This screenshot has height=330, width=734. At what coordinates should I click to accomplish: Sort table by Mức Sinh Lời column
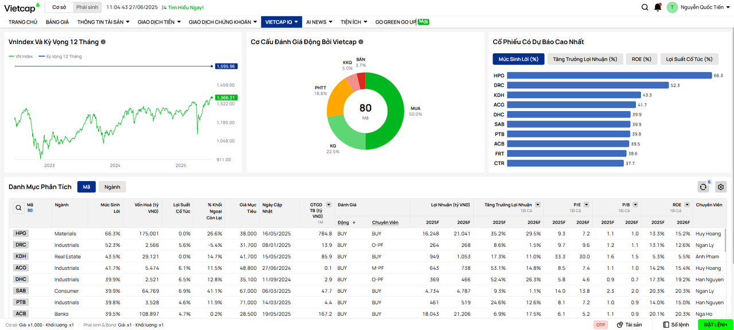tap(110, 207)
